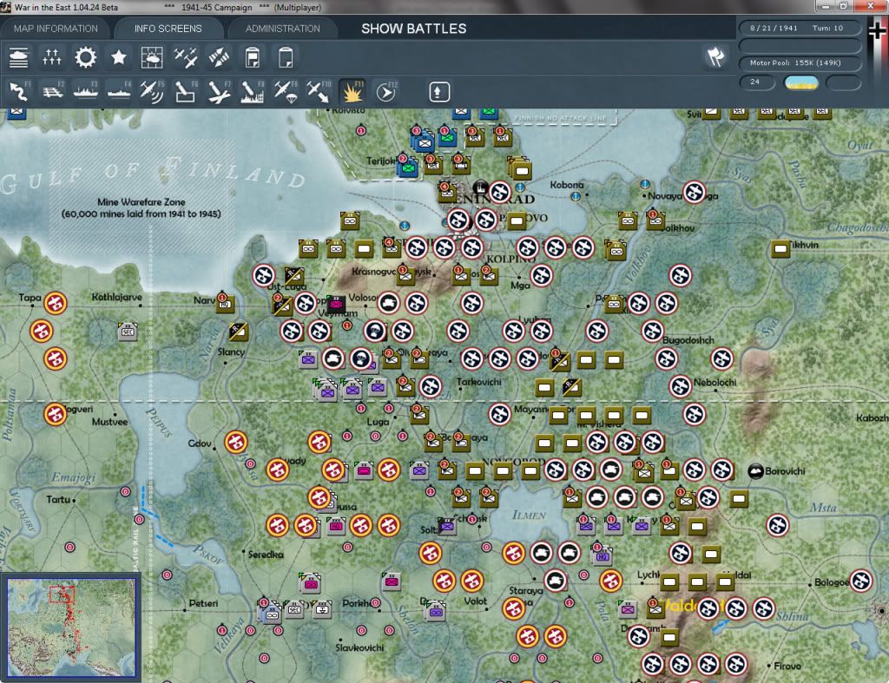Switch to the Map Information tab
This screenshot has height=683, width=889.
click(56, 29)
